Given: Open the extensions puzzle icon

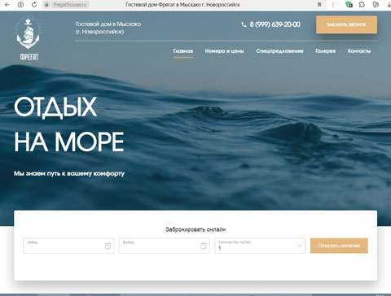Looking at the screenshot, I should 362,5.
